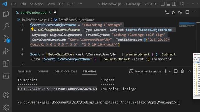The height and width of the screenshot is (112, 200).
Task: Run the PowerShell script with play button
Action: point(173,12)
